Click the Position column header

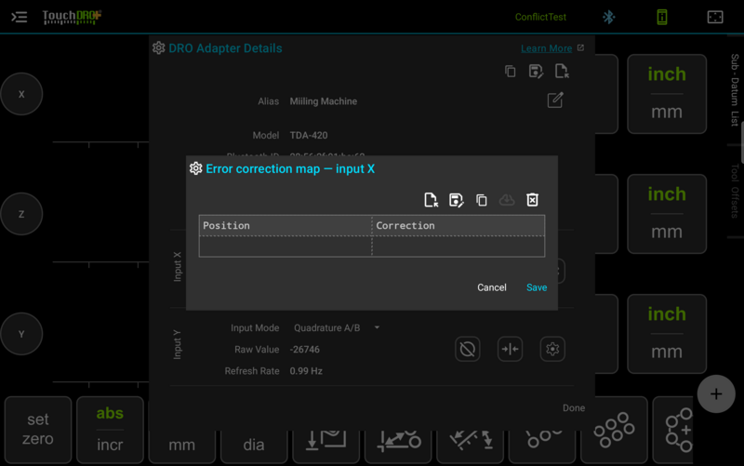tap(286, 225)
